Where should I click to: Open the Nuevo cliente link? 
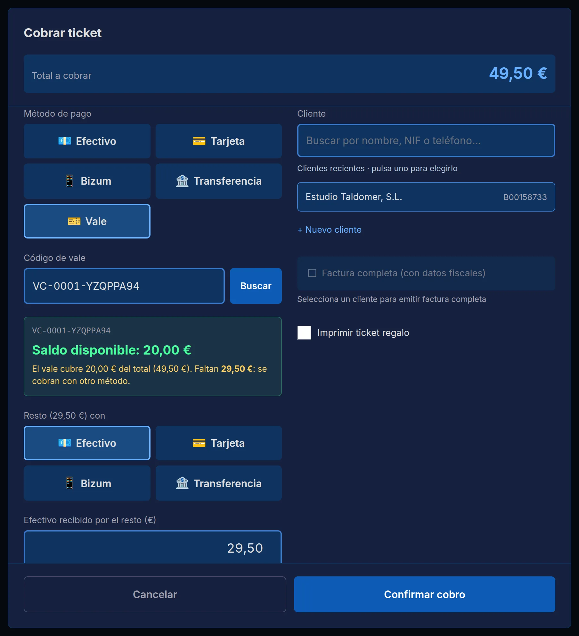pos(330,230)
